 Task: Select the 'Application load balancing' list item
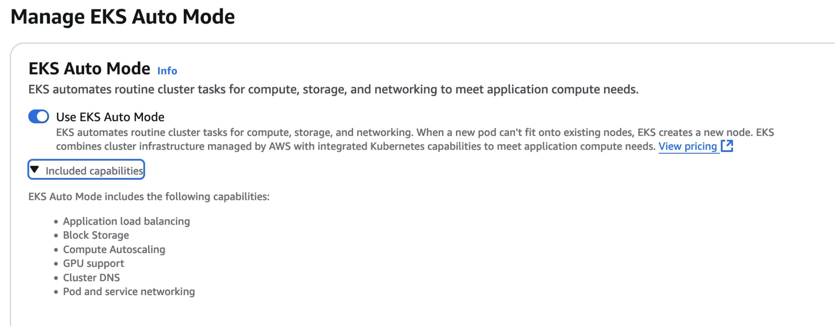[126, 222]
